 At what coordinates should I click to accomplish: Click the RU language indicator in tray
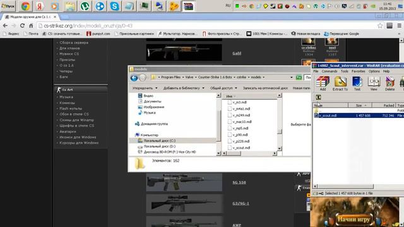click(x=228, y=6)
